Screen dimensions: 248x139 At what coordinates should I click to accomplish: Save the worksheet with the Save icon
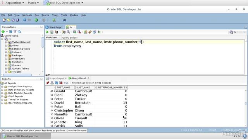pyautogui.click(x=13, y=20)
